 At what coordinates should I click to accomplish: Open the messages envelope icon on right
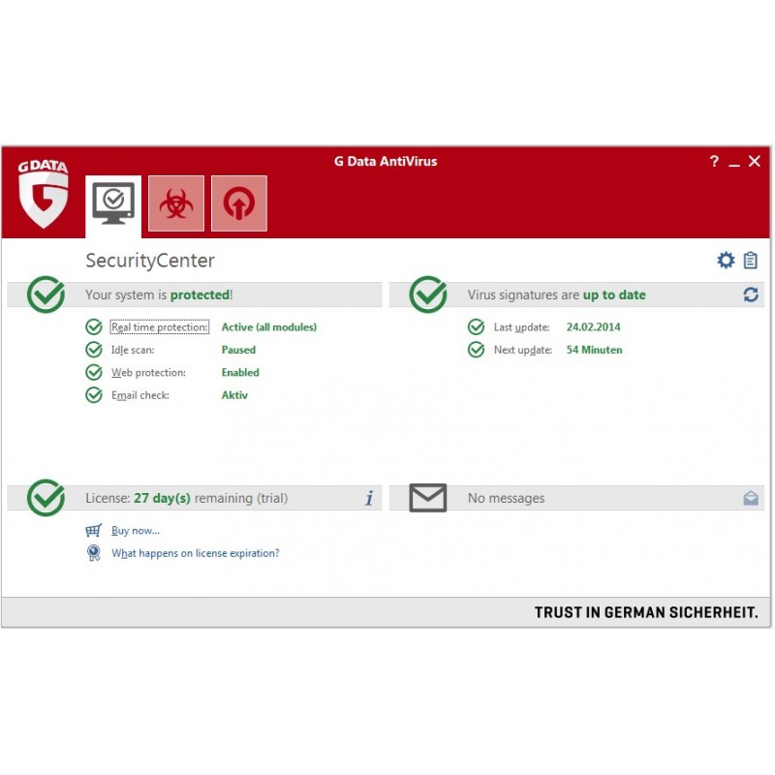pyautogui.click(x=751, y=498)
